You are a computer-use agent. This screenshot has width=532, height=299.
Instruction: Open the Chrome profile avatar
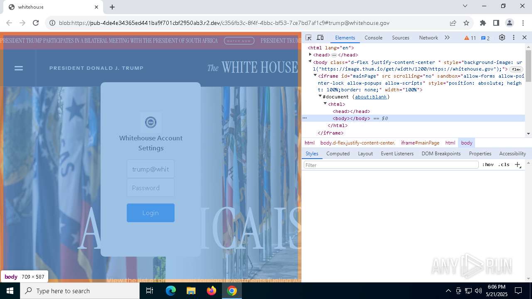(x=510, y=23)
